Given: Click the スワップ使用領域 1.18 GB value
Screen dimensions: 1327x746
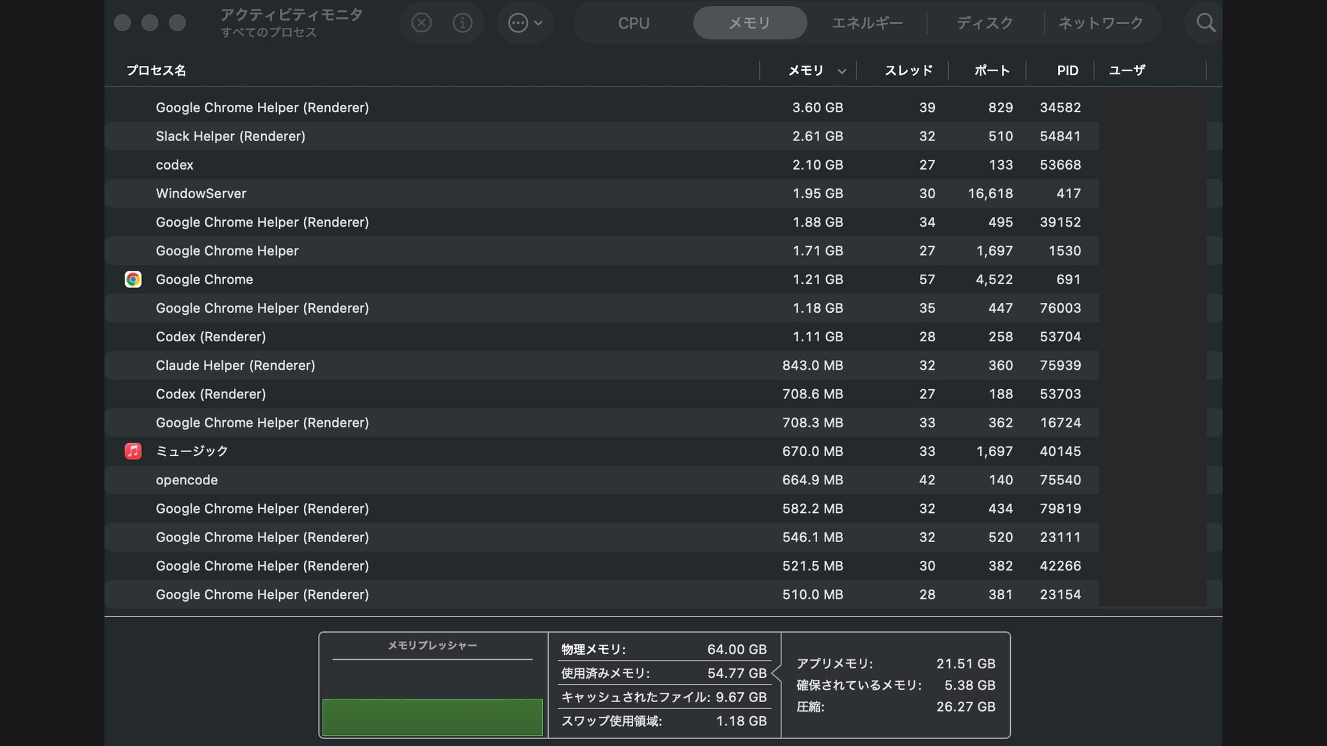Looking at the screenshot, I should point(741,721).
